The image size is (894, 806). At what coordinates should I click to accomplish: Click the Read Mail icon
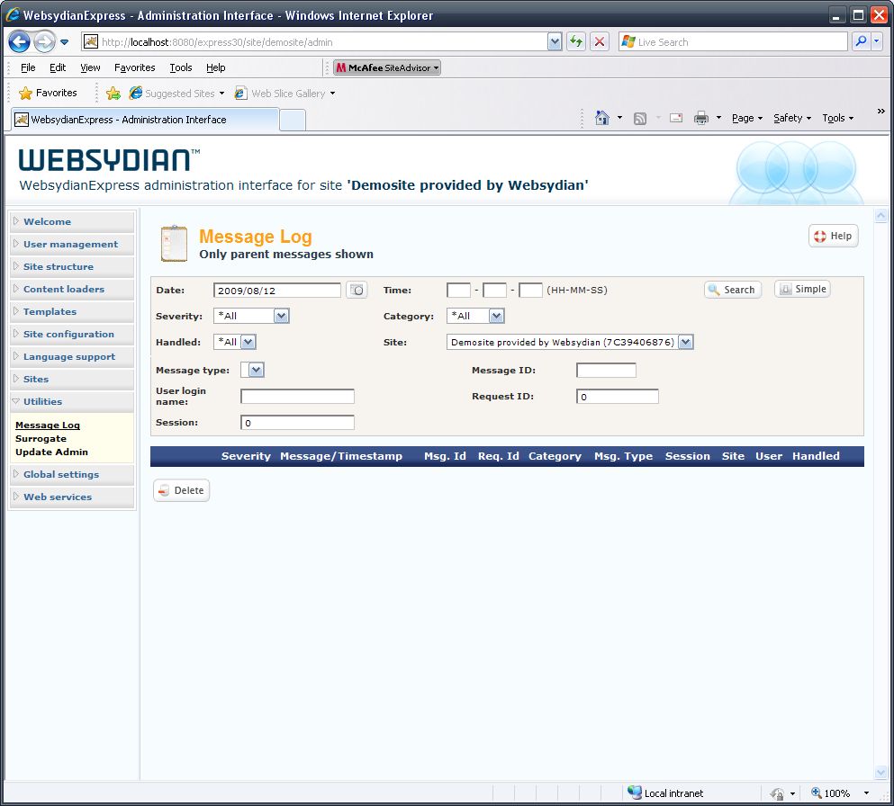tap(676, 118)
